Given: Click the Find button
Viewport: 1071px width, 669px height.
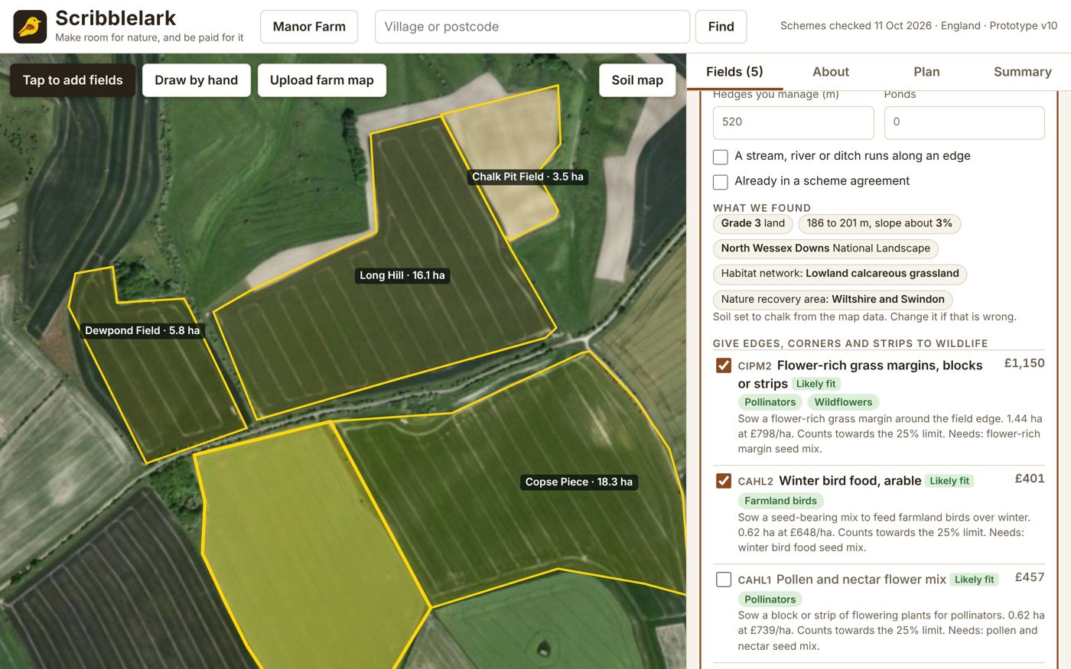Looking at the screenshot, I should (721, 27).
